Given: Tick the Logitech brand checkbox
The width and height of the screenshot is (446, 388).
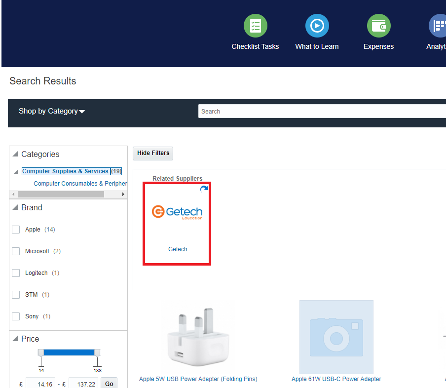Looking at the screenshot, I should [16, 273].
